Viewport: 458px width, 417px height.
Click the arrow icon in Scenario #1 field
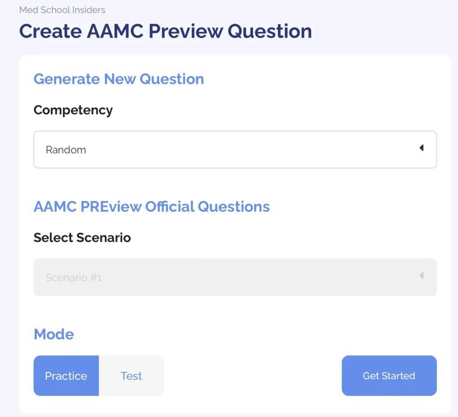(x=421, y=276)
